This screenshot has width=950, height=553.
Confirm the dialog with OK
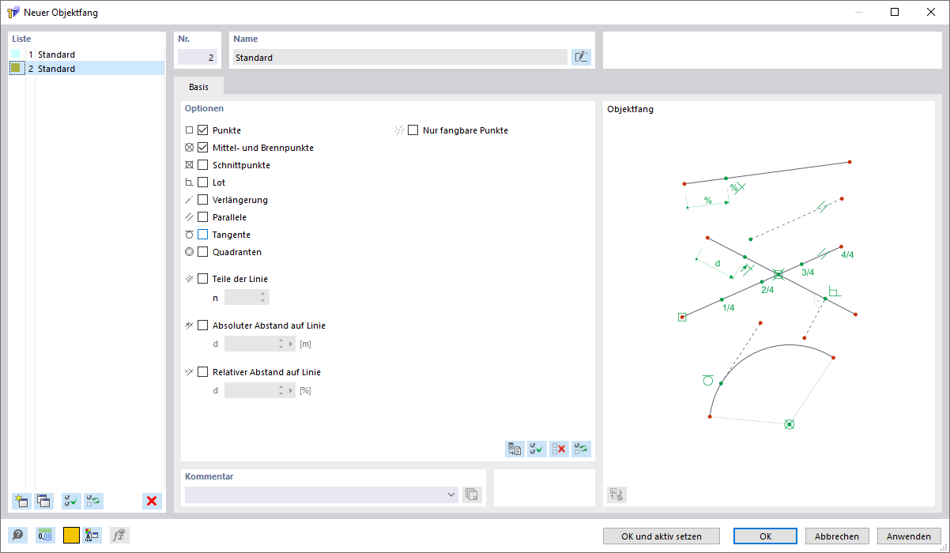pos(765,536)
